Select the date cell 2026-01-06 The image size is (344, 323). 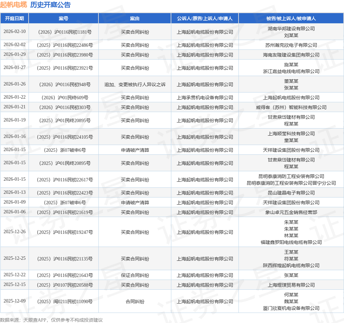pos(14,212)
